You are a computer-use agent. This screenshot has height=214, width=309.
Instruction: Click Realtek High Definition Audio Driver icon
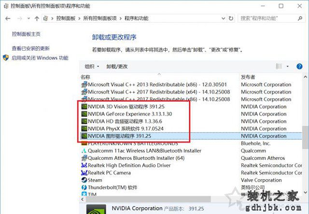[84, 165]
